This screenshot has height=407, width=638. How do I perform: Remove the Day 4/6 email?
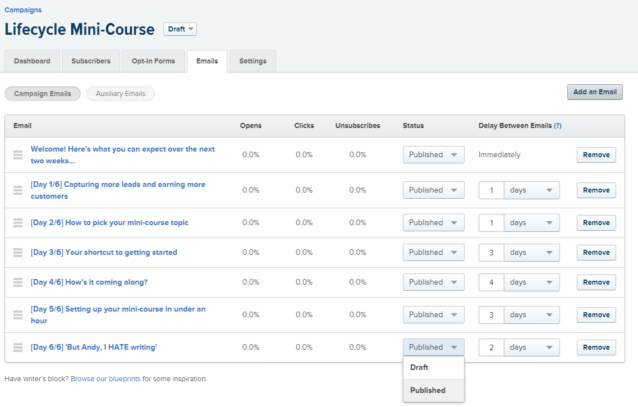(x=596, y=282)
